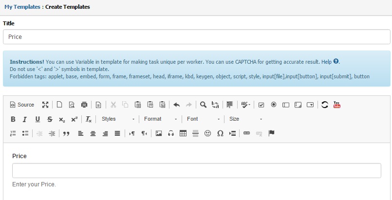Click the Print icon

click(84, 105)
